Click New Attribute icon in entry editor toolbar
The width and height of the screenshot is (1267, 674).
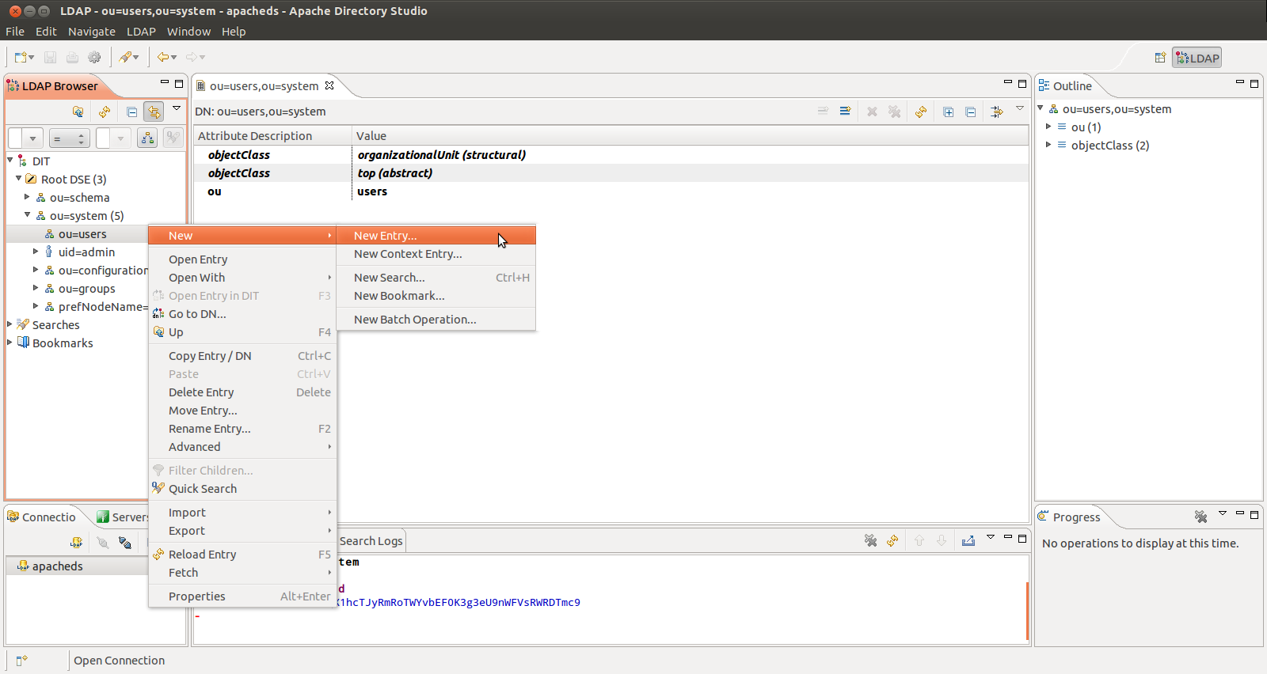click(x=845, y=112)
